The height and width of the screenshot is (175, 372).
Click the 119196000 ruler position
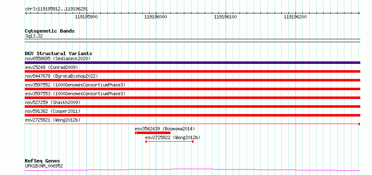tap(155, 17)
